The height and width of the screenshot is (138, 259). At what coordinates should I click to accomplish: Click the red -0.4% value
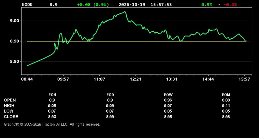coord(230,4)
